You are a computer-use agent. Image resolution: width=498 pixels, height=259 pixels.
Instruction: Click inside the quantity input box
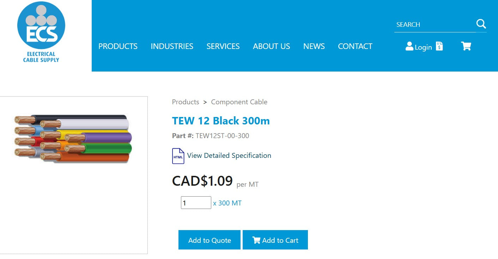[196, 203]
